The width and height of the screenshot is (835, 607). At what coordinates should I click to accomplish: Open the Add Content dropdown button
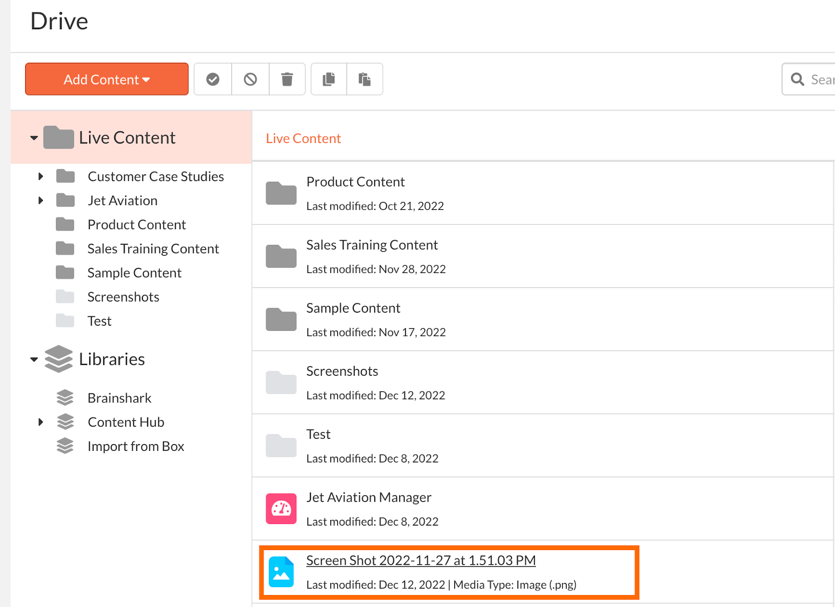106,79
